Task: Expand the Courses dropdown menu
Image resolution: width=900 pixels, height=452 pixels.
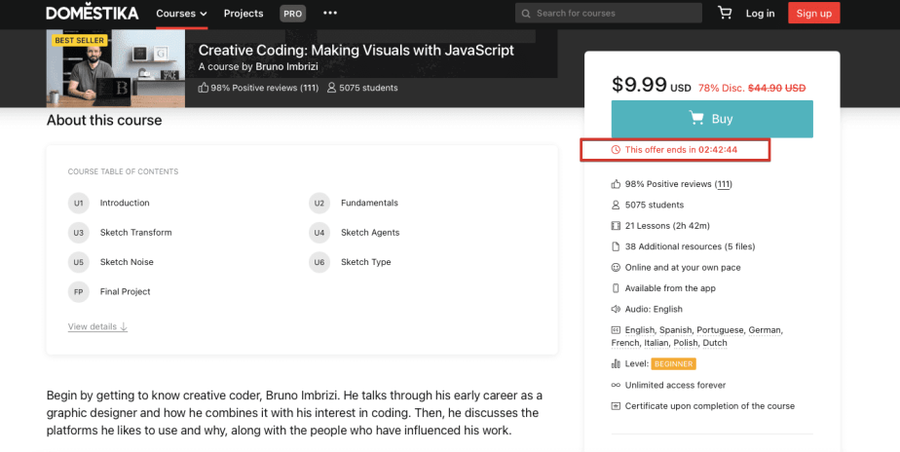Action: point(181,14)
